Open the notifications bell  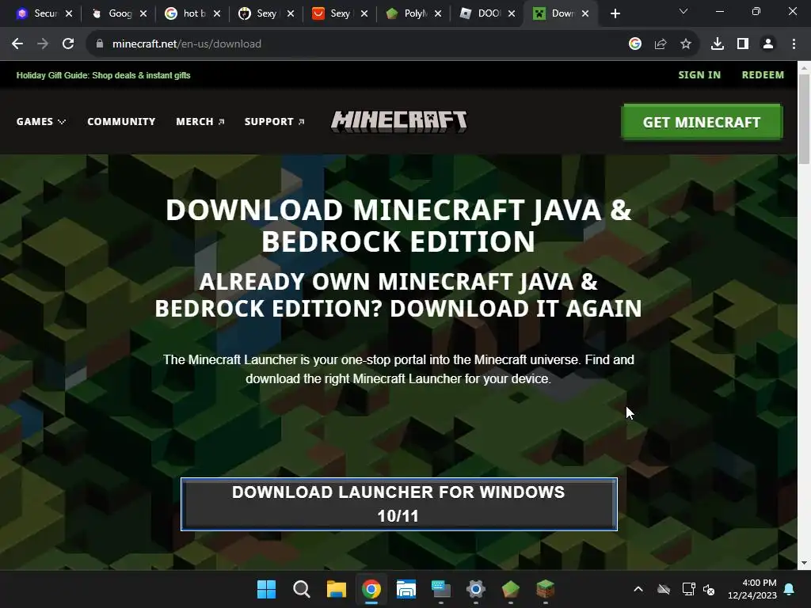(790, 589)
